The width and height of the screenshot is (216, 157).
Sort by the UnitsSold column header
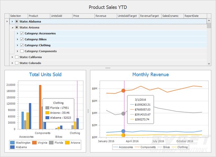[x=61, y=16]
